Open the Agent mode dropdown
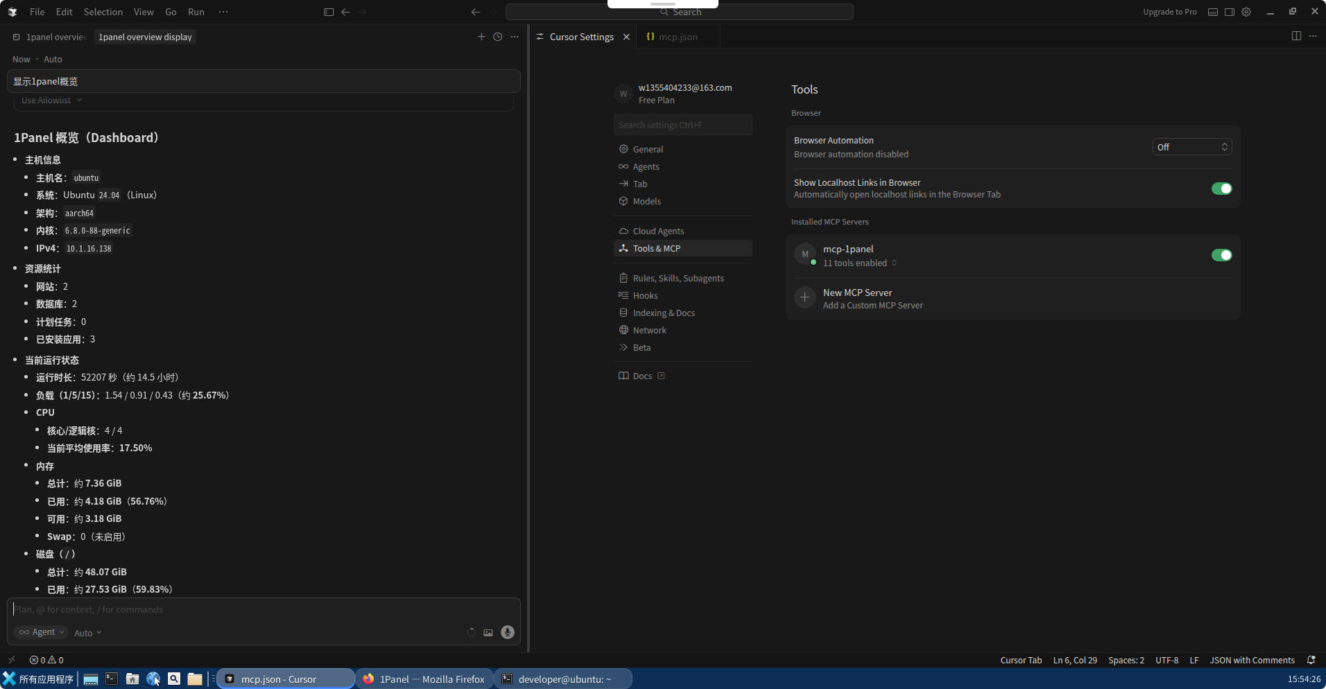The height and width of the screenshot is (689, 1326). [x=41, y=632]
